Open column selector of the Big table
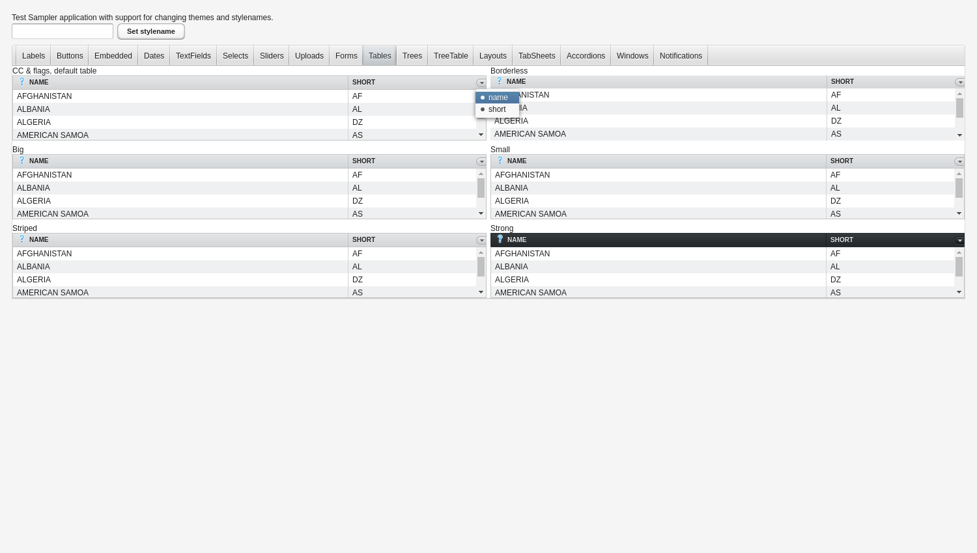977x553 pixels. pyautogui.click(x=481, y=161)
